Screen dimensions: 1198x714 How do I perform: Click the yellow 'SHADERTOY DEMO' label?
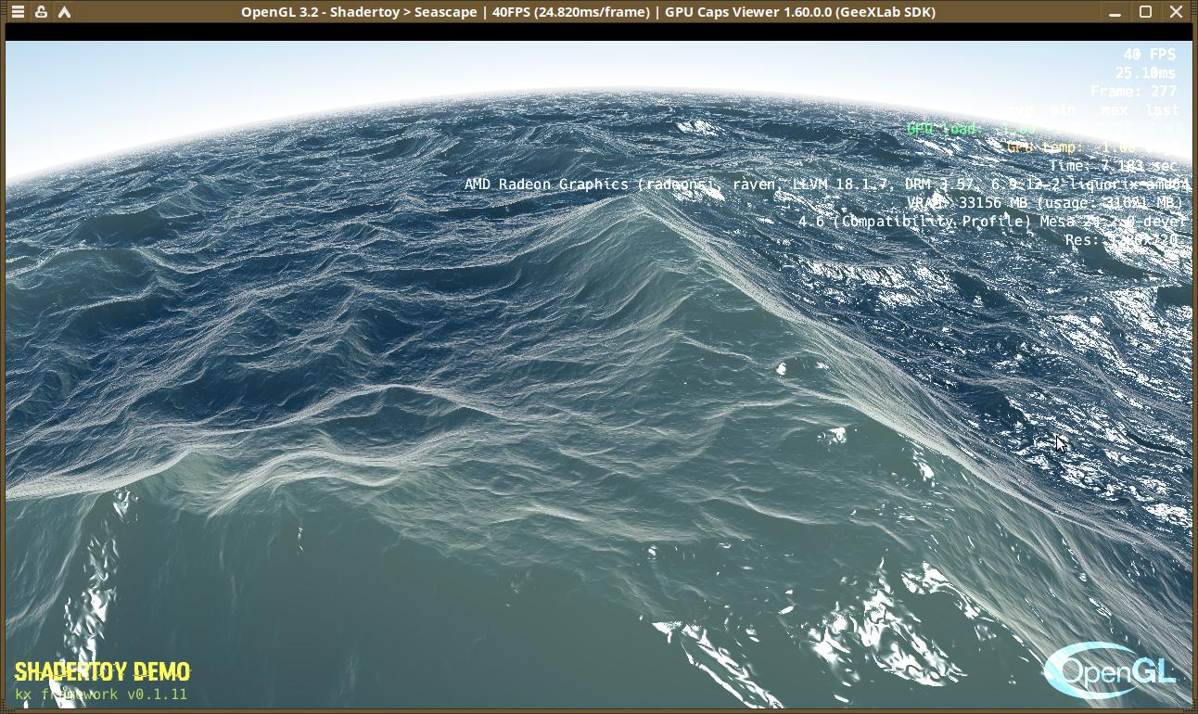102,672
